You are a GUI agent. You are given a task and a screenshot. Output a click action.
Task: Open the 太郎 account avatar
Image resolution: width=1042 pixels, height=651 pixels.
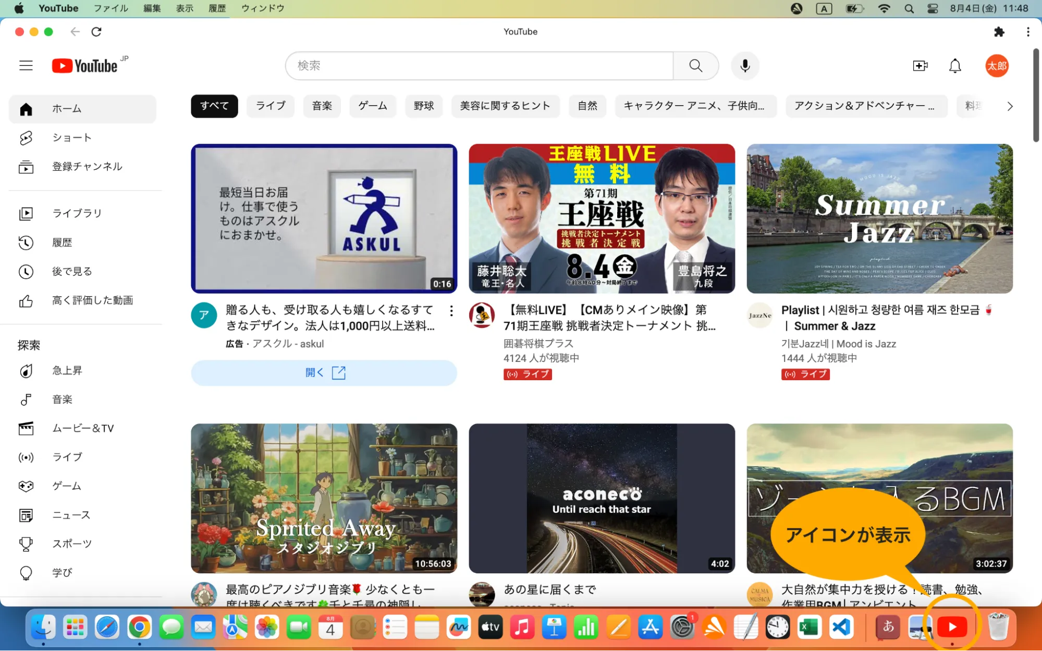point(997,66)
